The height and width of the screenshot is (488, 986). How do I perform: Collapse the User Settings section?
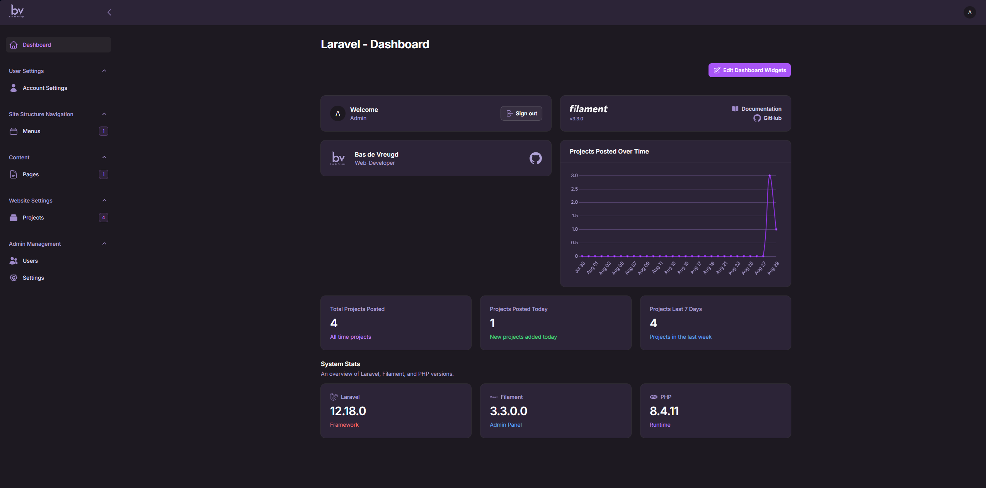coord(104,71)
